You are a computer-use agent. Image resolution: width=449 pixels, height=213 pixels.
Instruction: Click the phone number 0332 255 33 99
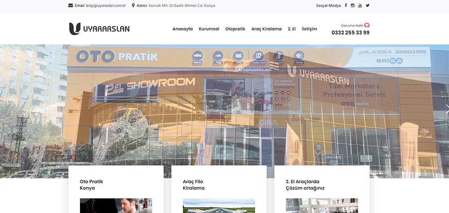(351, 33)
